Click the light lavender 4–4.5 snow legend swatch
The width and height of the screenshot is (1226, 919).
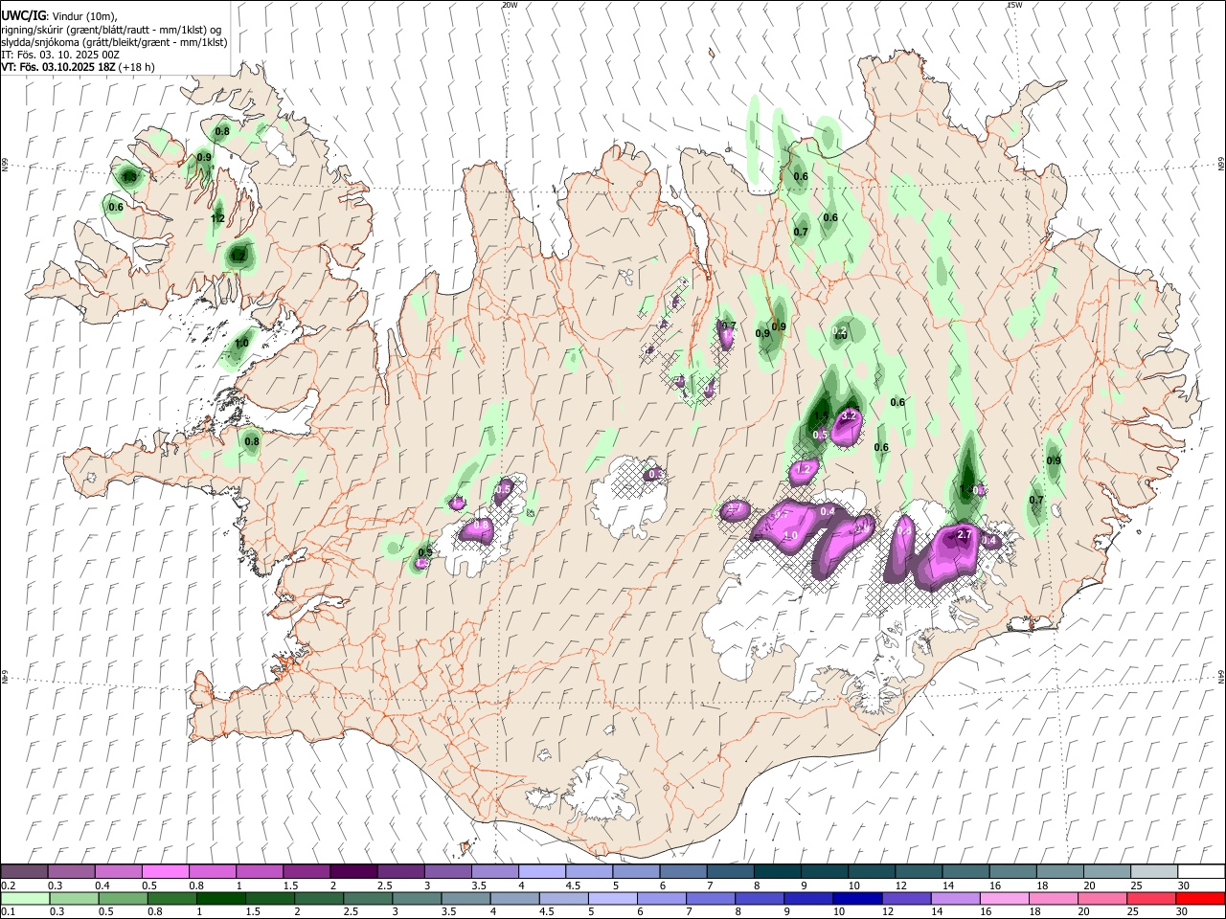click(x=540, y=871)
